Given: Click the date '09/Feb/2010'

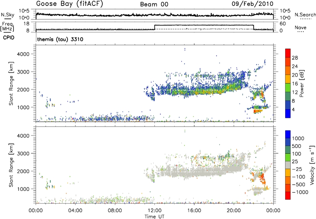Looking at the screenshot, I should click(252, 4).
